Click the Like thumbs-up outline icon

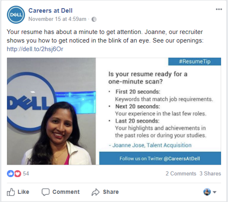tap(11, 192)
